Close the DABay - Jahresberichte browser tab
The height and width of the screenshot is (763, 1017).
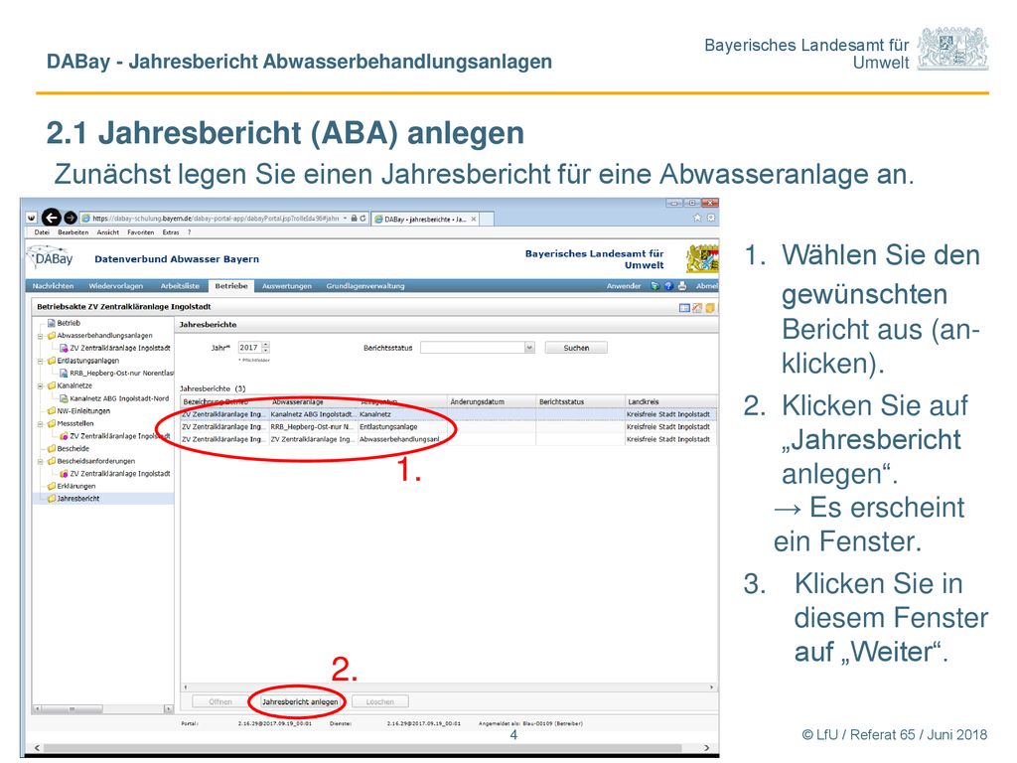pyautogui.click(x=474, y=220)
